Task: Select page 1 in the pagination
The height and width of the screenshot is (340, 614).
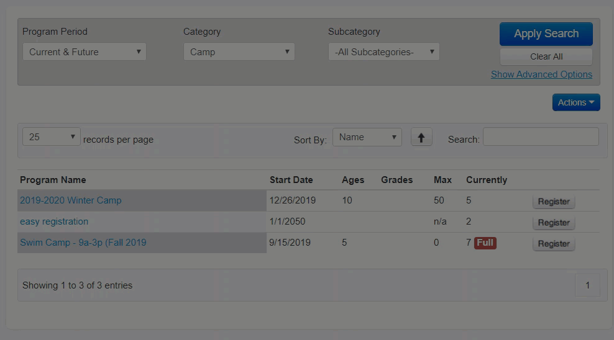Action: (x=587, y=285)
